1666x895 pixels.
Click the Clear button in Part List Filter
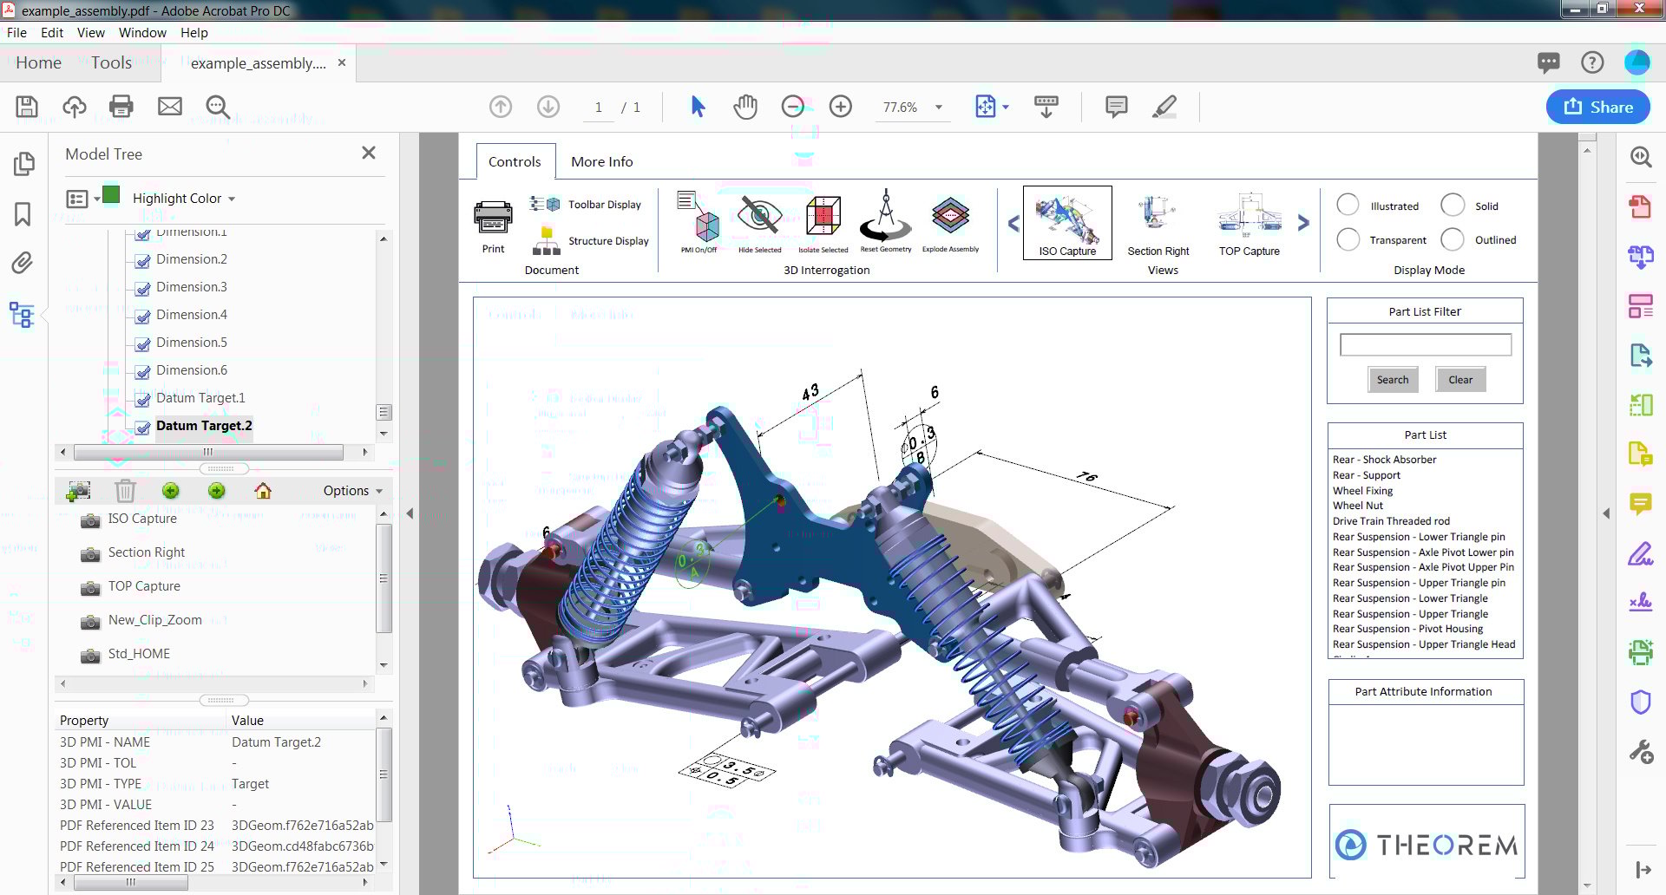(1460, 379)
